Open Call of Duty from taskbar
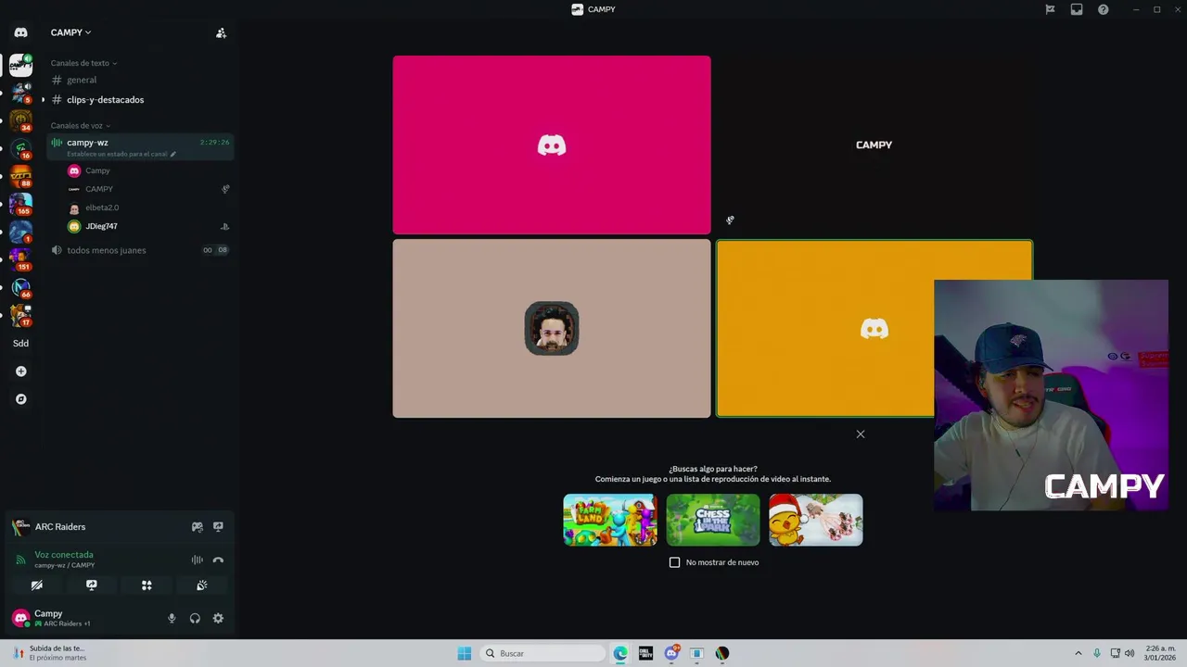This screenshot has width=1187, height=667. [645, 653]
